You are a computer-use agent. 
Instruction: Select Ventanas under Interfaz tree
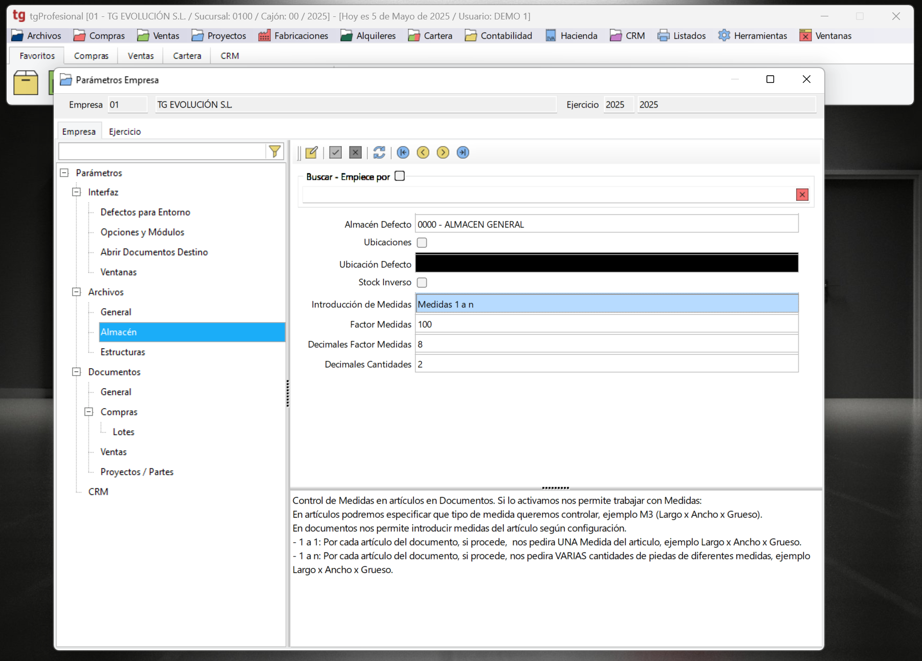point(119,272)
